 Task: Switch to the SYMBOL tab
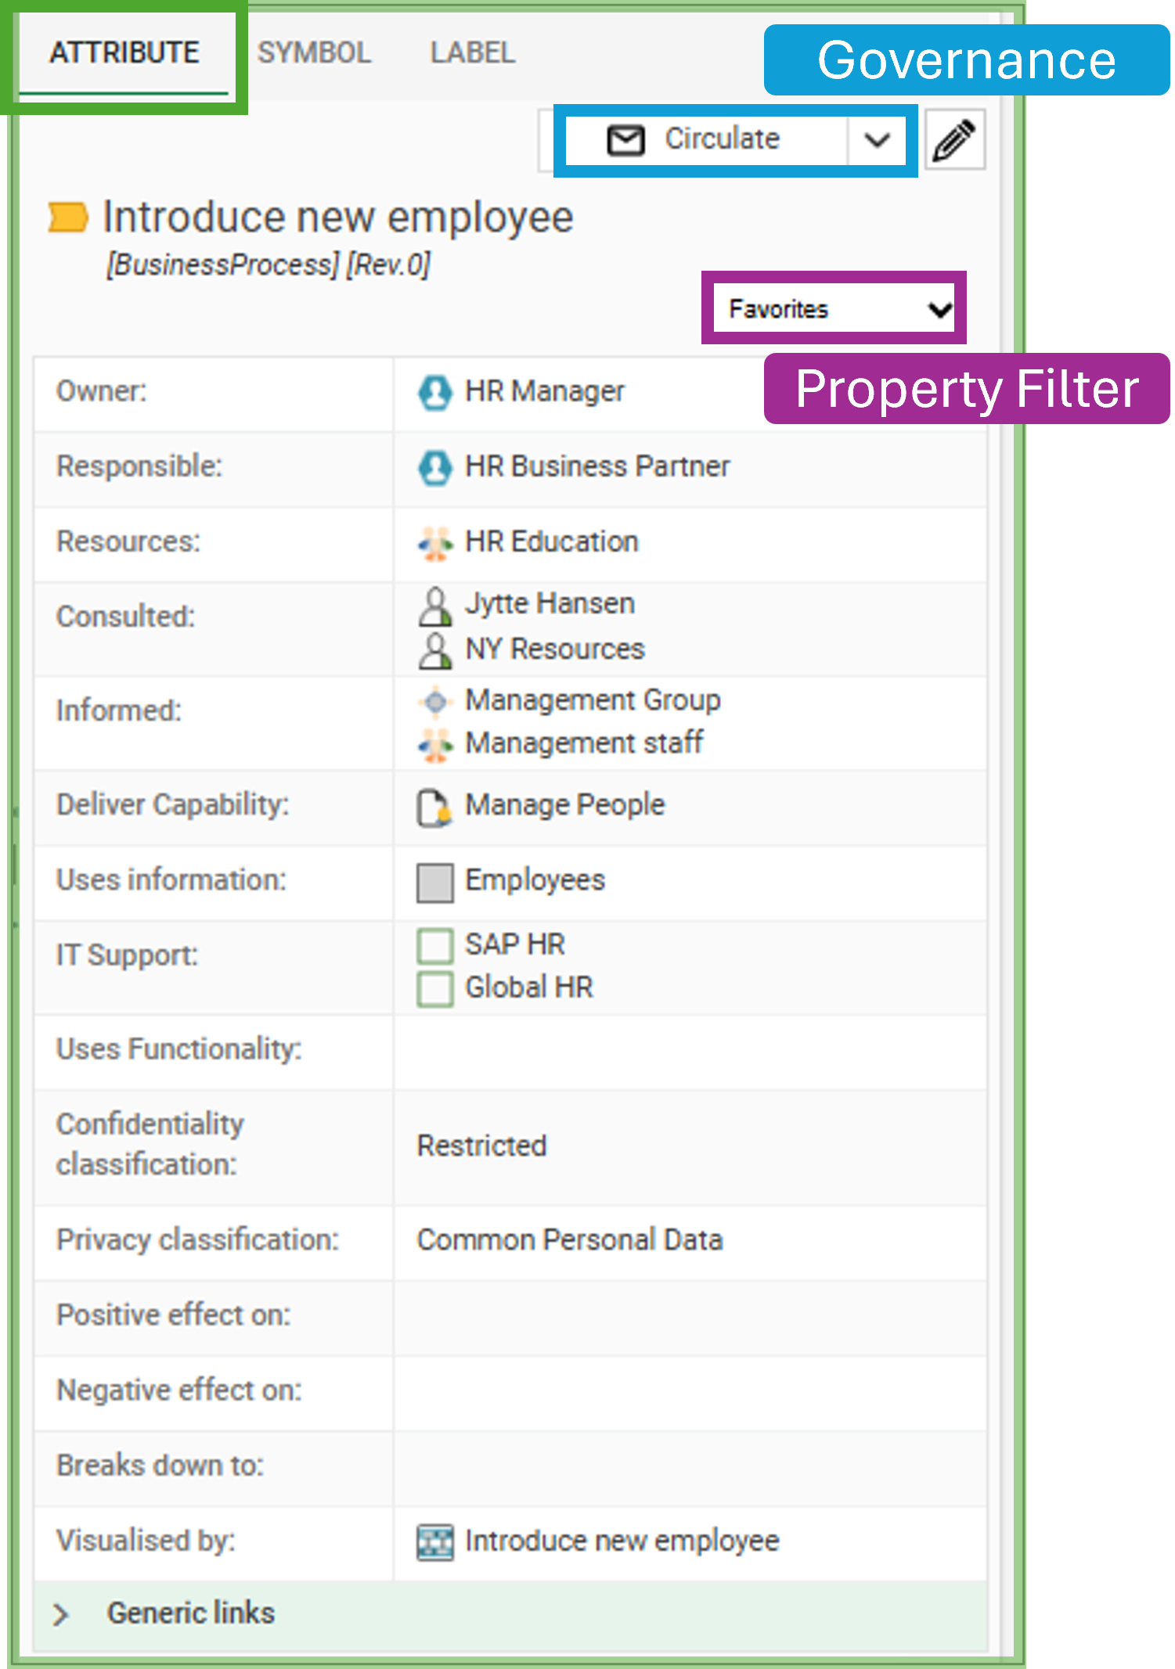click(x=315, y=52)
